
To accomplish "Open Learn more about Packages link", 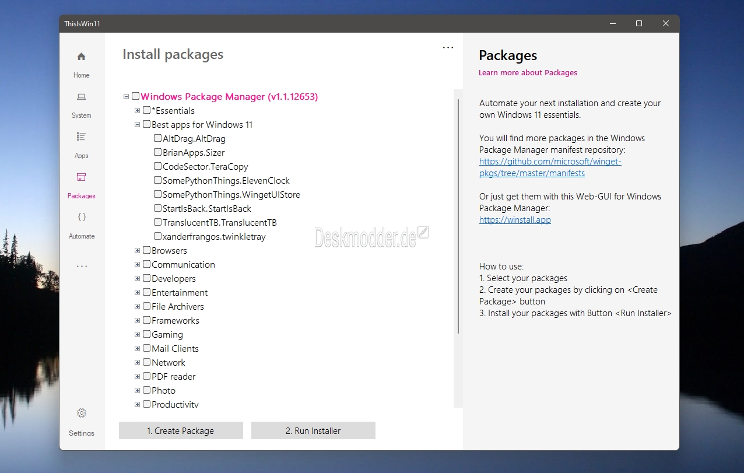I will coord(528,72).
